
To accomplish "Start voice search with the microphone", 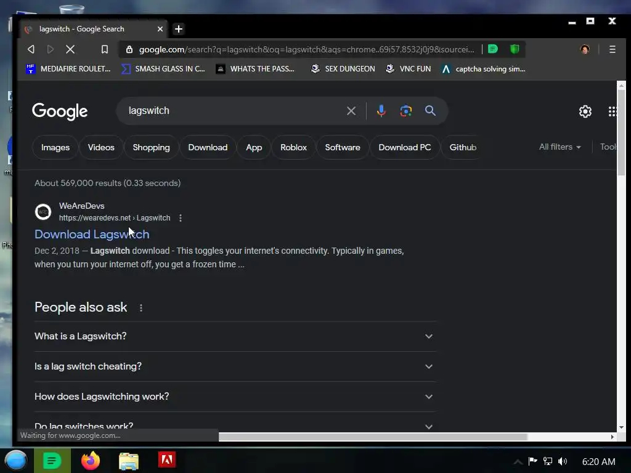I will coord(381,111).
